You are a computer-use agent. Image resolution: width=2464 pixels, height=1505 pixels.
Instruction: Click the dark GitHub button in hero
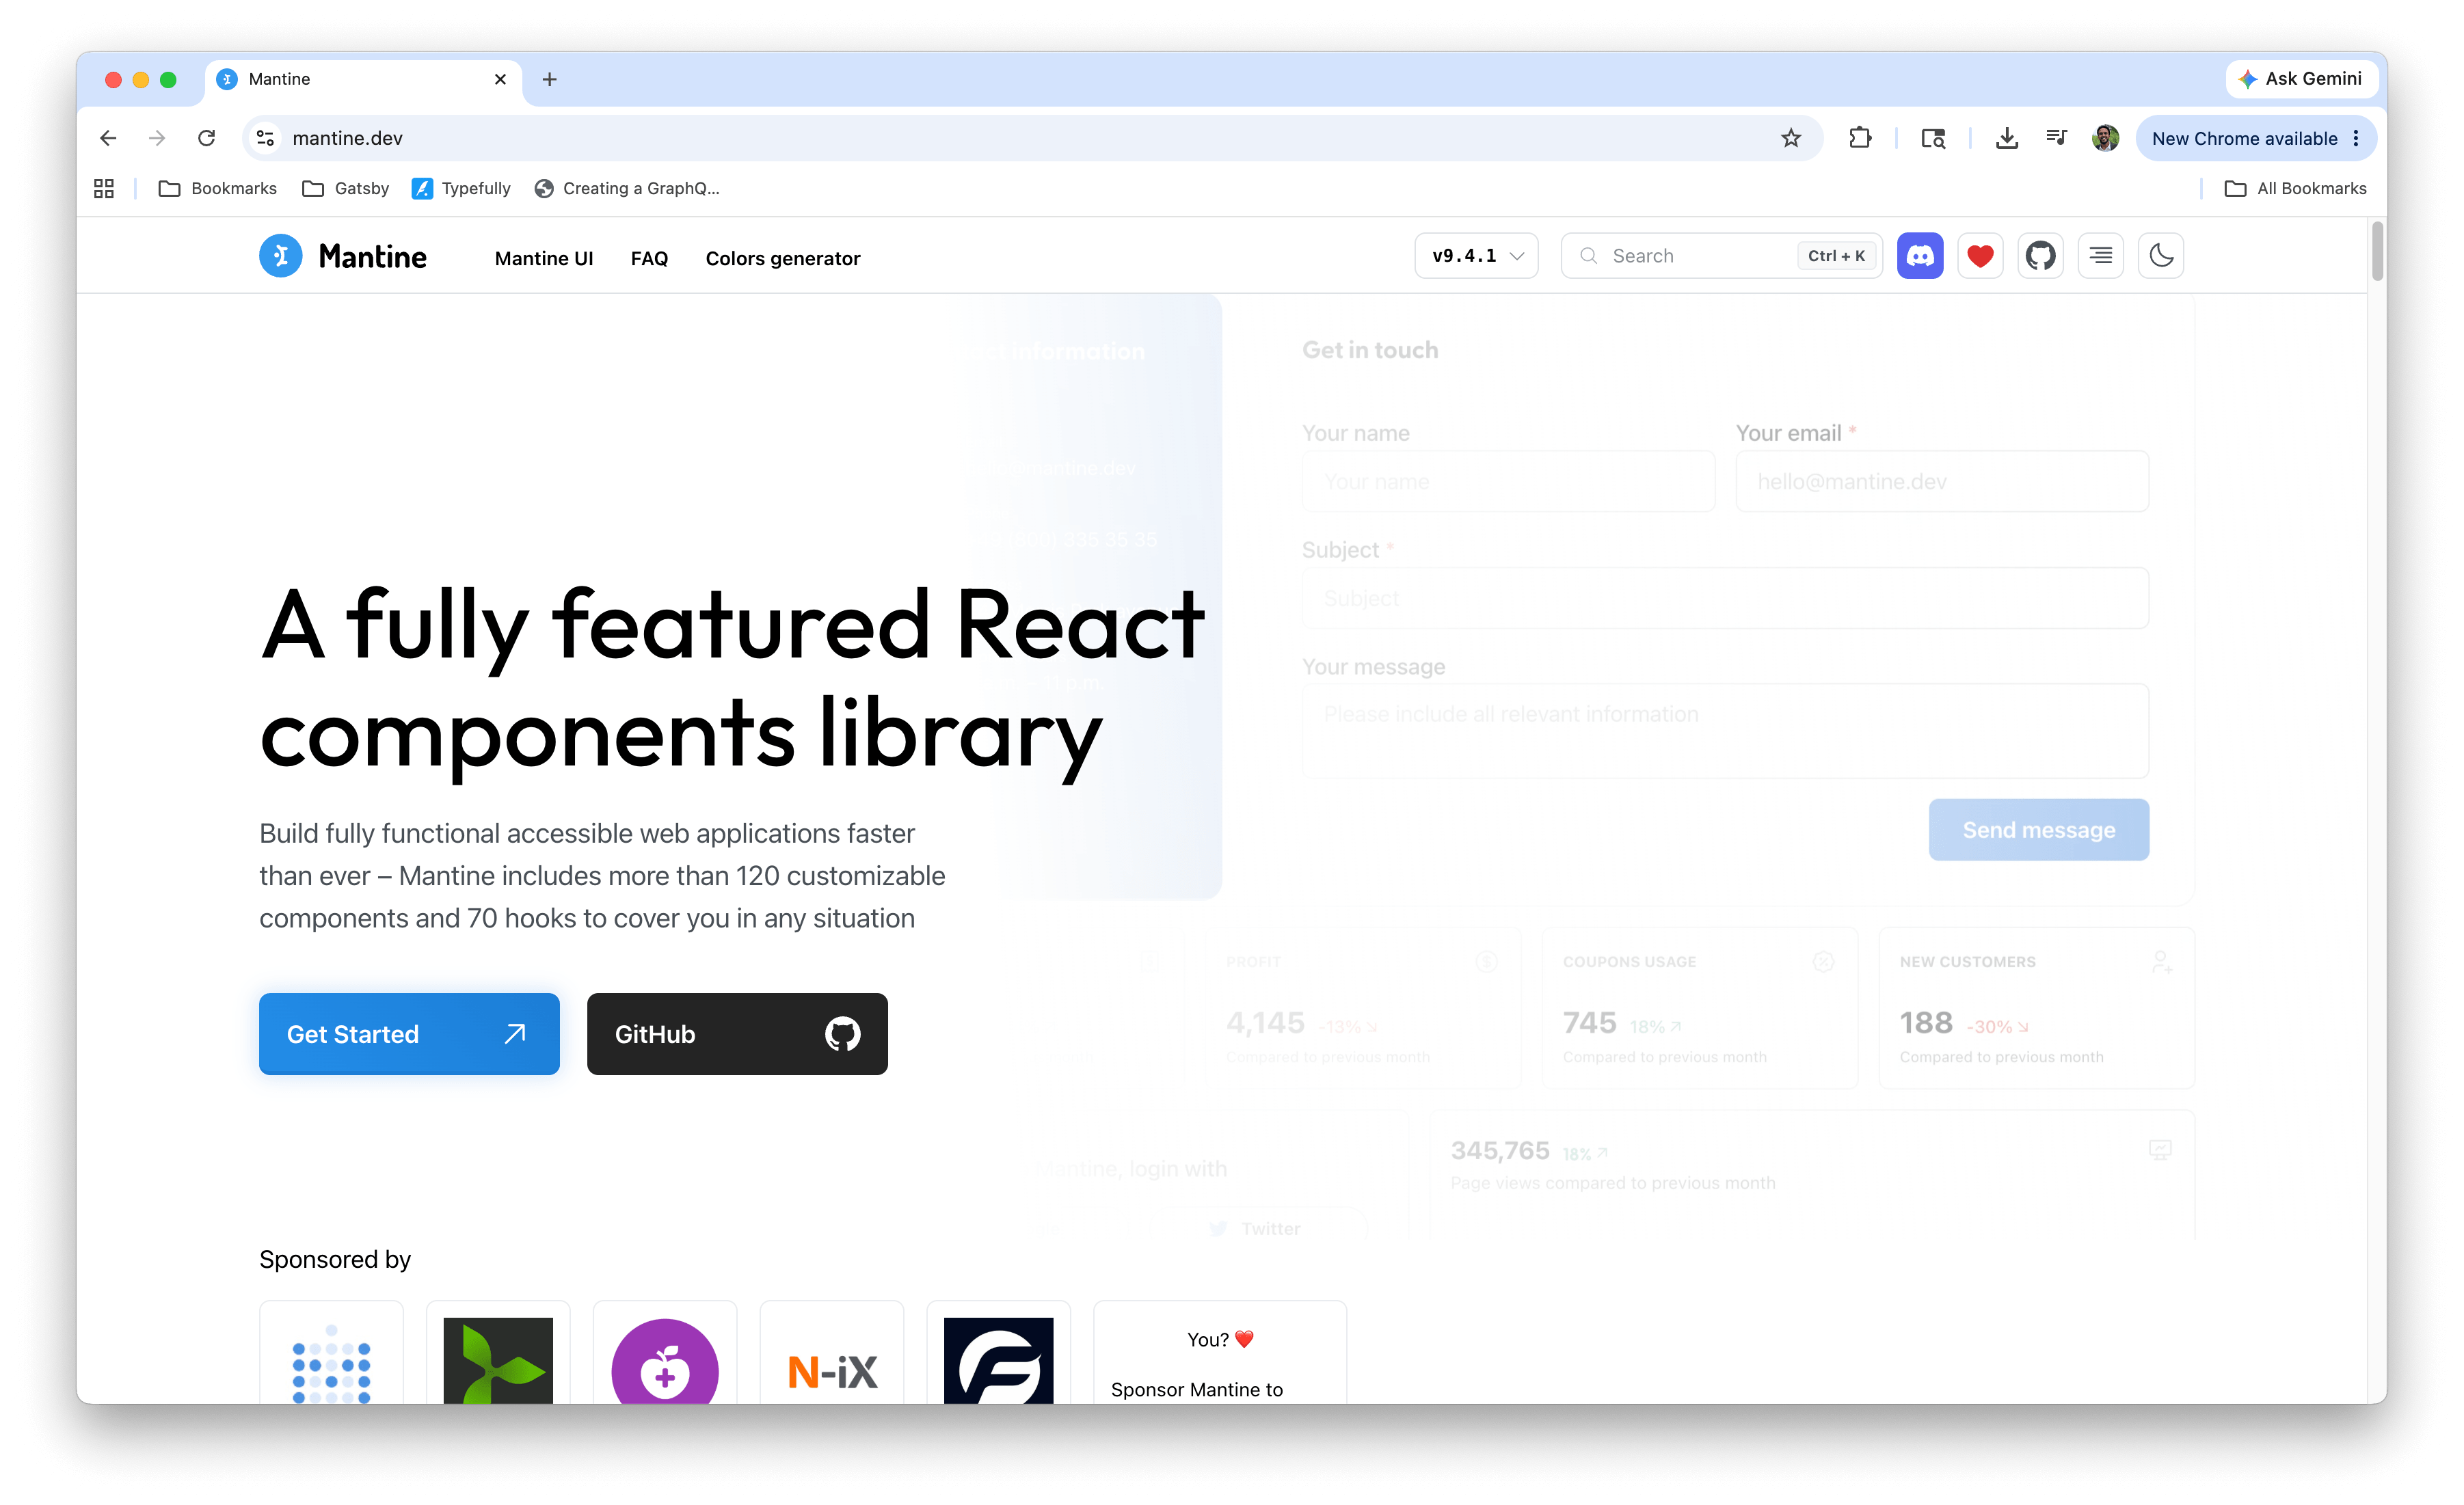(737, 1034)
